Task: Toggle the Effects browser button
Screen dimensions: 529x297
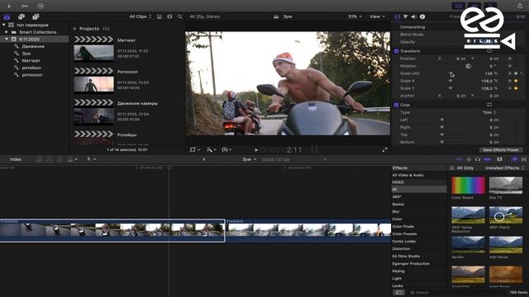Action: (x=514, y=159)
